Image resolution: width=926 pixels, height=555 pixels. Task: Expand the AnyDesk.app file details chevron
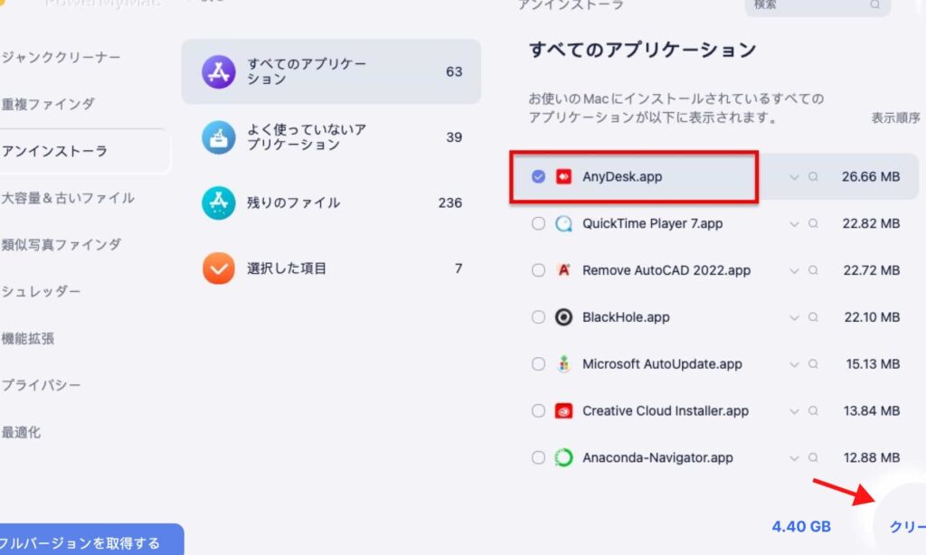[794, 177]
